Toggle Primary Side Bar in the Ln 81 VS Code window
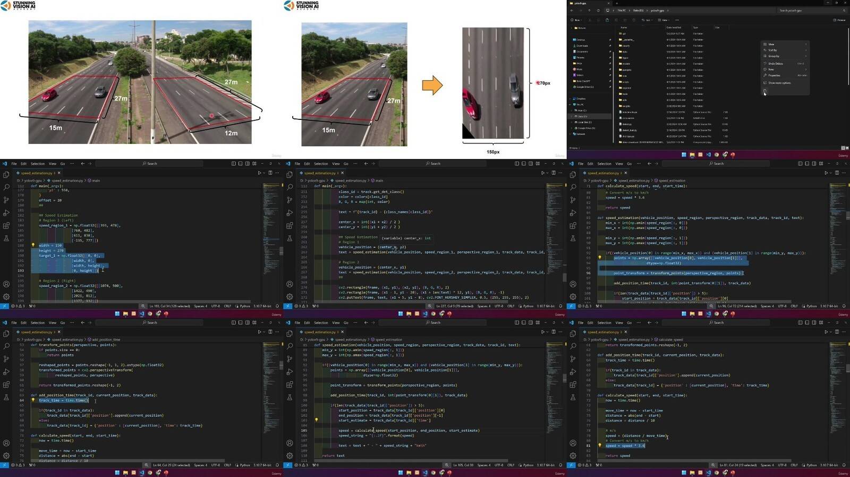Screen dimensions: 850x477 coord(800,323)
